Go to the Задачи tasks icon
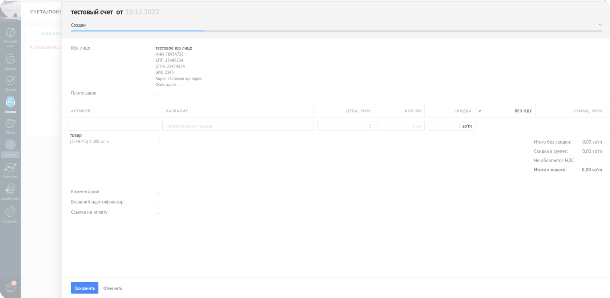This screenshot has height=298, width=610. click(x=10, y=81)
